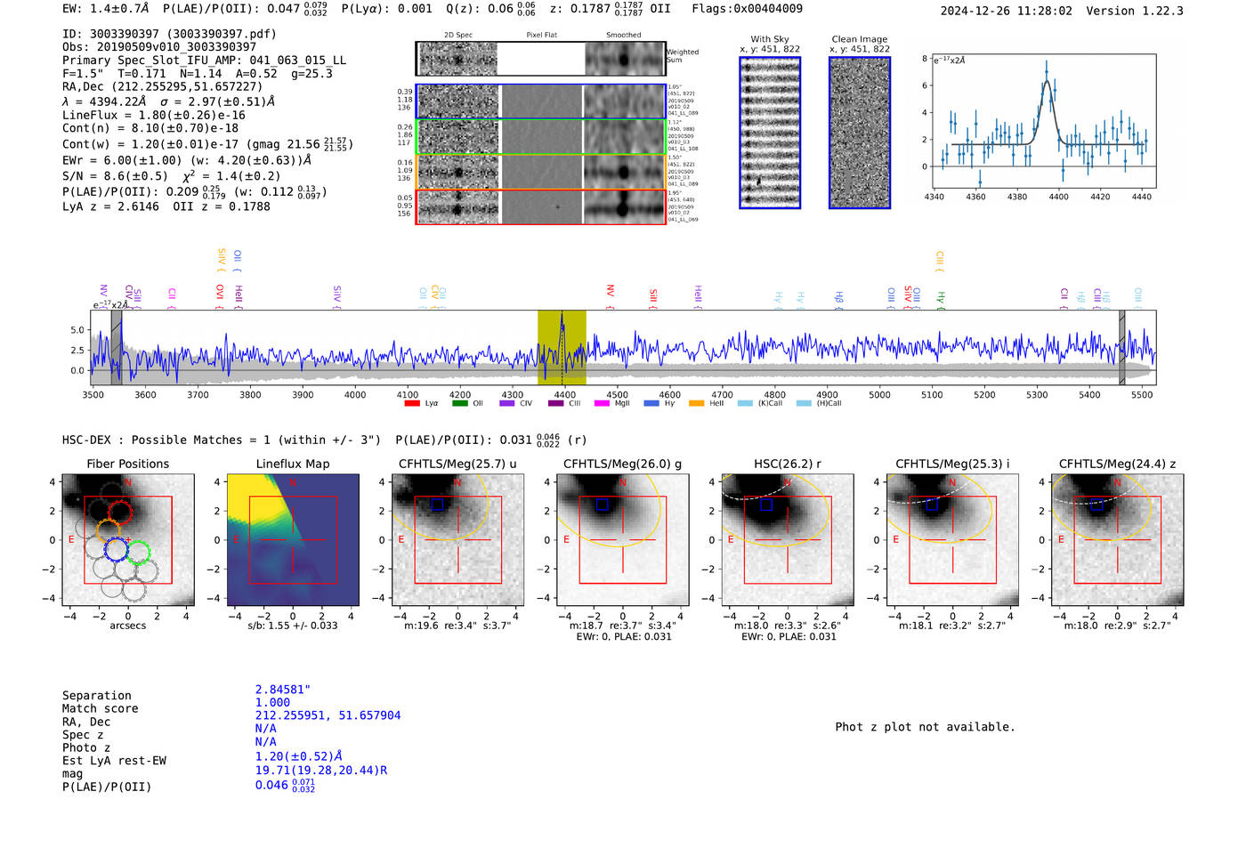Open the CFHTLS/Meg(26.0) g image
Image resolution: width=1246 pixels, height=848 pixels.
point(623,539)
